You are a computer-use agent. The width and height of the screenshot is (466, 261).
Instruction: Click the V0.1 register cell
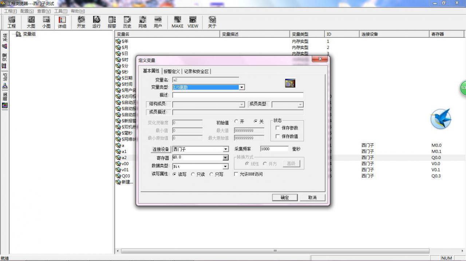coord(436,170)
